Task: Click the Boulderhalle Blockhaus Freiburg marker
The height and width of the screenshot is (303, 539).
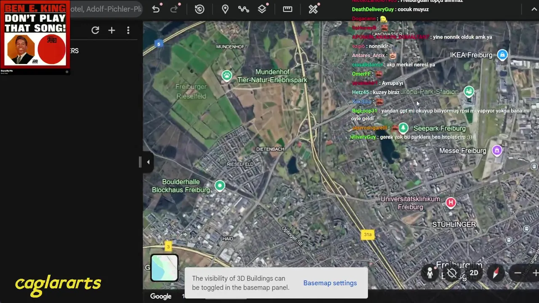Action: coord(220,186)
